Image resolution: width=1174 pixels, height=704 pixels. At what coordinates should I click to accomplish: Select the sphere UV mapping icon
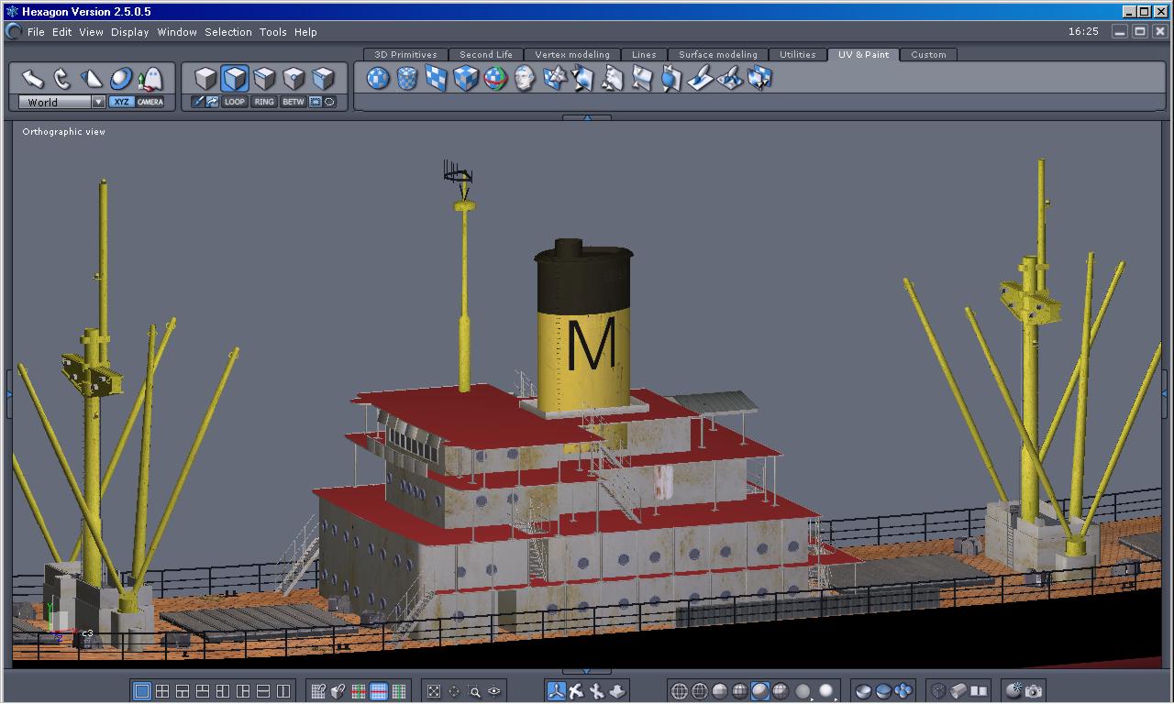pos(378,79)
